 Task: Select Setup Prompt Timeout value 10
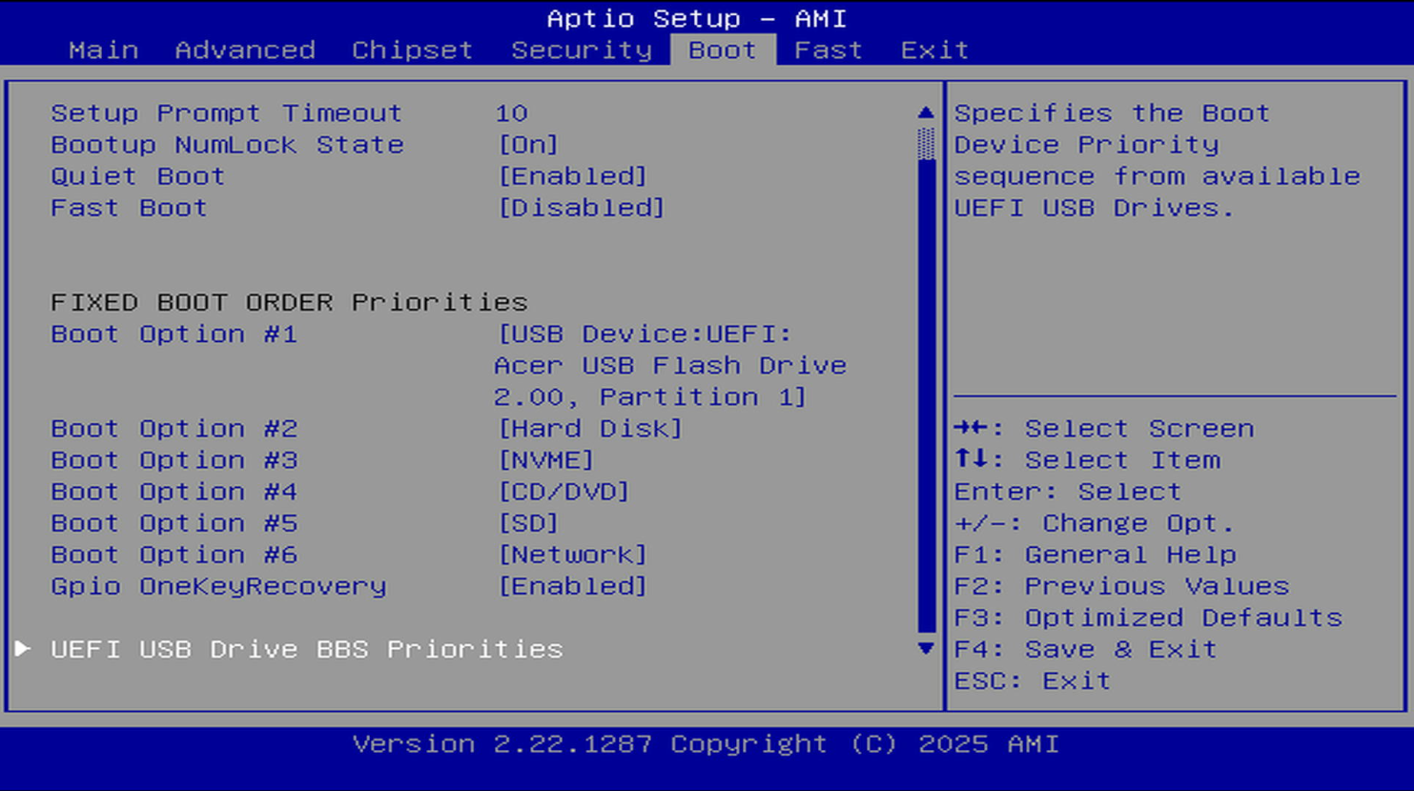pyautogui.click(x=512, y=113)
